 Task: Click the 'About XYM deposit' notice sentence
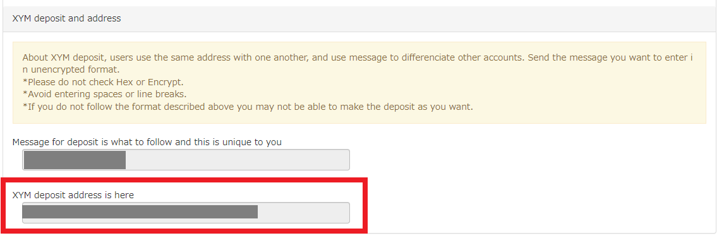(x=357, y=64)
